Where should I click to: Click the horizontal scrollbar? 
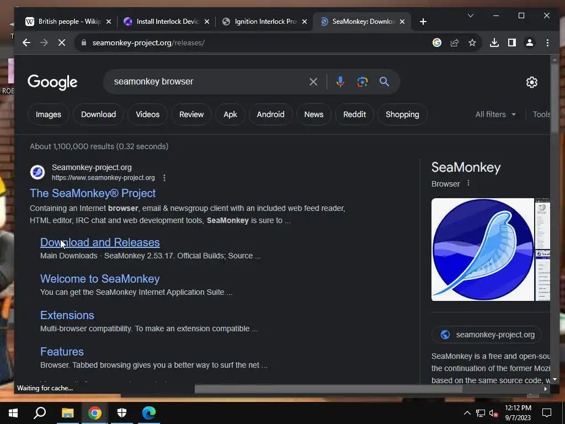328,389
